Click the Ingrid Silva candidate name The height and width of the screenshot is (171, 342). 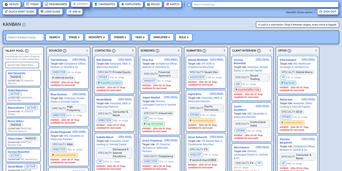pyautogui.click(x=195, y=94)
